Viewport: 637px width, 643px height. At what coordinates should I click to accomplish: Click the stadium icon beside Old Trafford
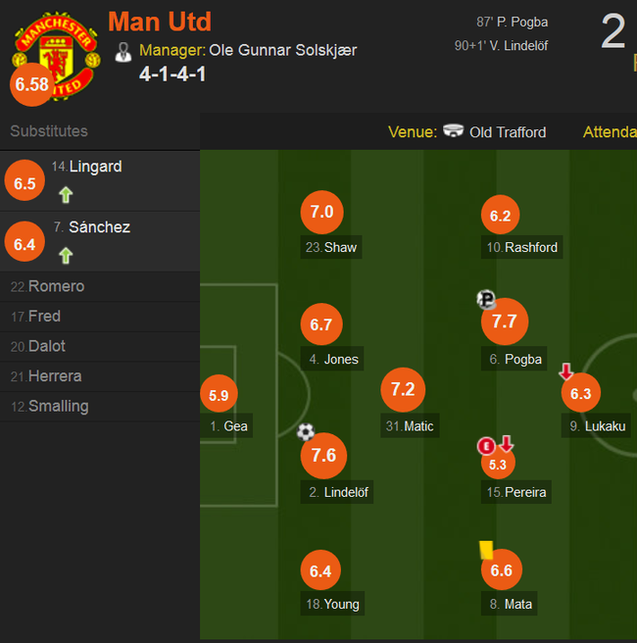point(453,130)
